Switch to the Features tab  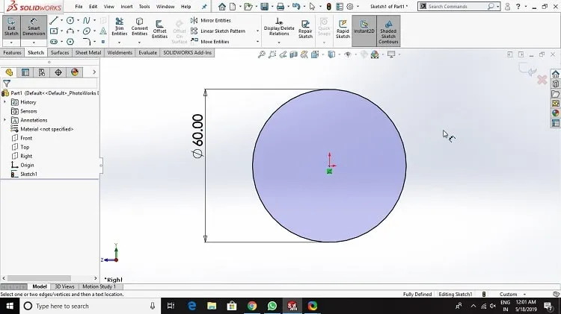point(12,52)
